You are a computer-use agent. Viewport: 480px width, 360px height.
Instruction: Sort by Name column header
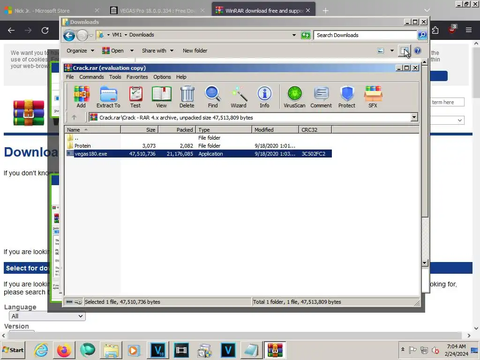[x=92, y=130]
